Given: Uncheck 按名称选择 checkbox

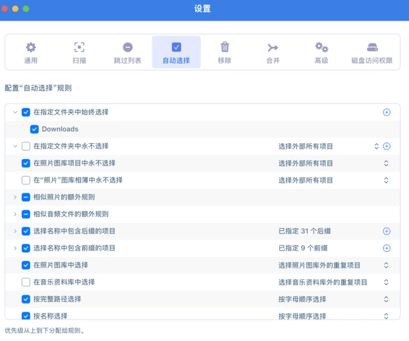Looking at the screenshot, I should [26, 316].
